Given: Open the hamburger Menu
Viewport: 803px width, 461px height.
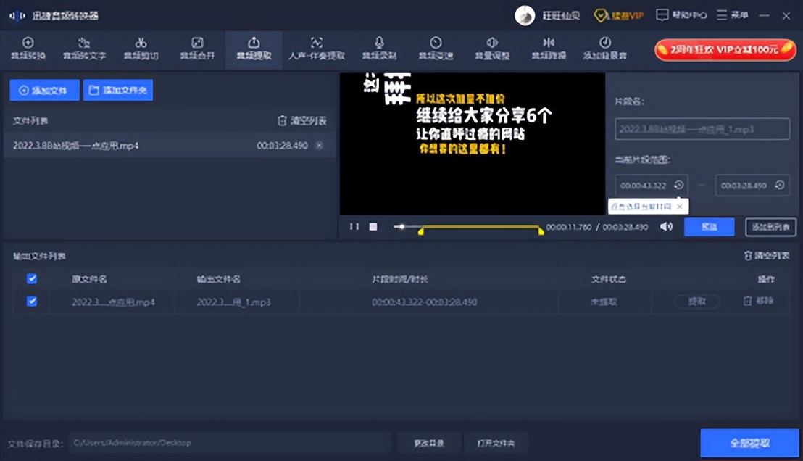Looking at the screenshot, I should click(x=732, y=15).
